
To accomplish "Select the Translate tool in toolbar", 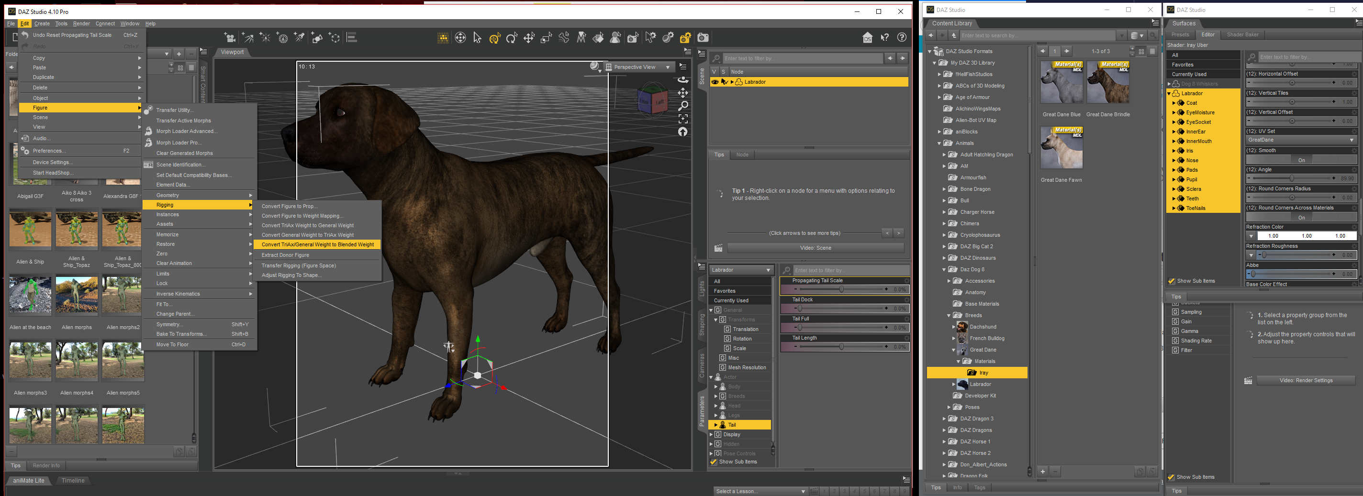I will point(529,38).
